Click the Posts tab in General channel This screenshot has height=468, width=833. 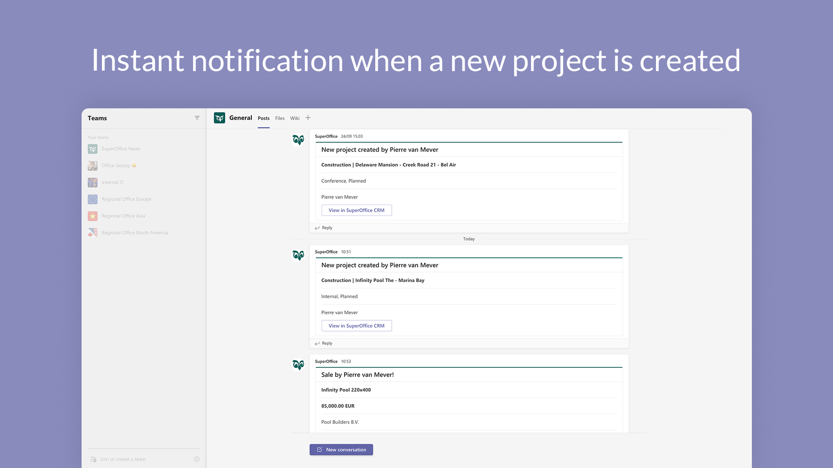(x=263, y=118)
